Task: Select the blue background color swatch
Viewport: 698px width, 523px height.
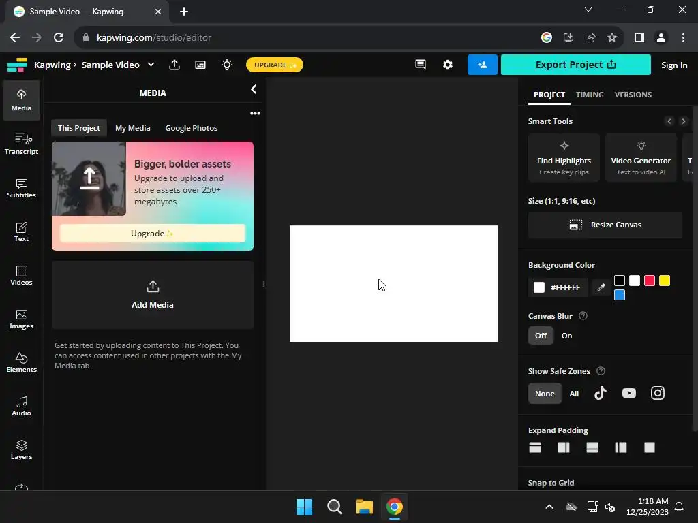Action: (619, 295)
